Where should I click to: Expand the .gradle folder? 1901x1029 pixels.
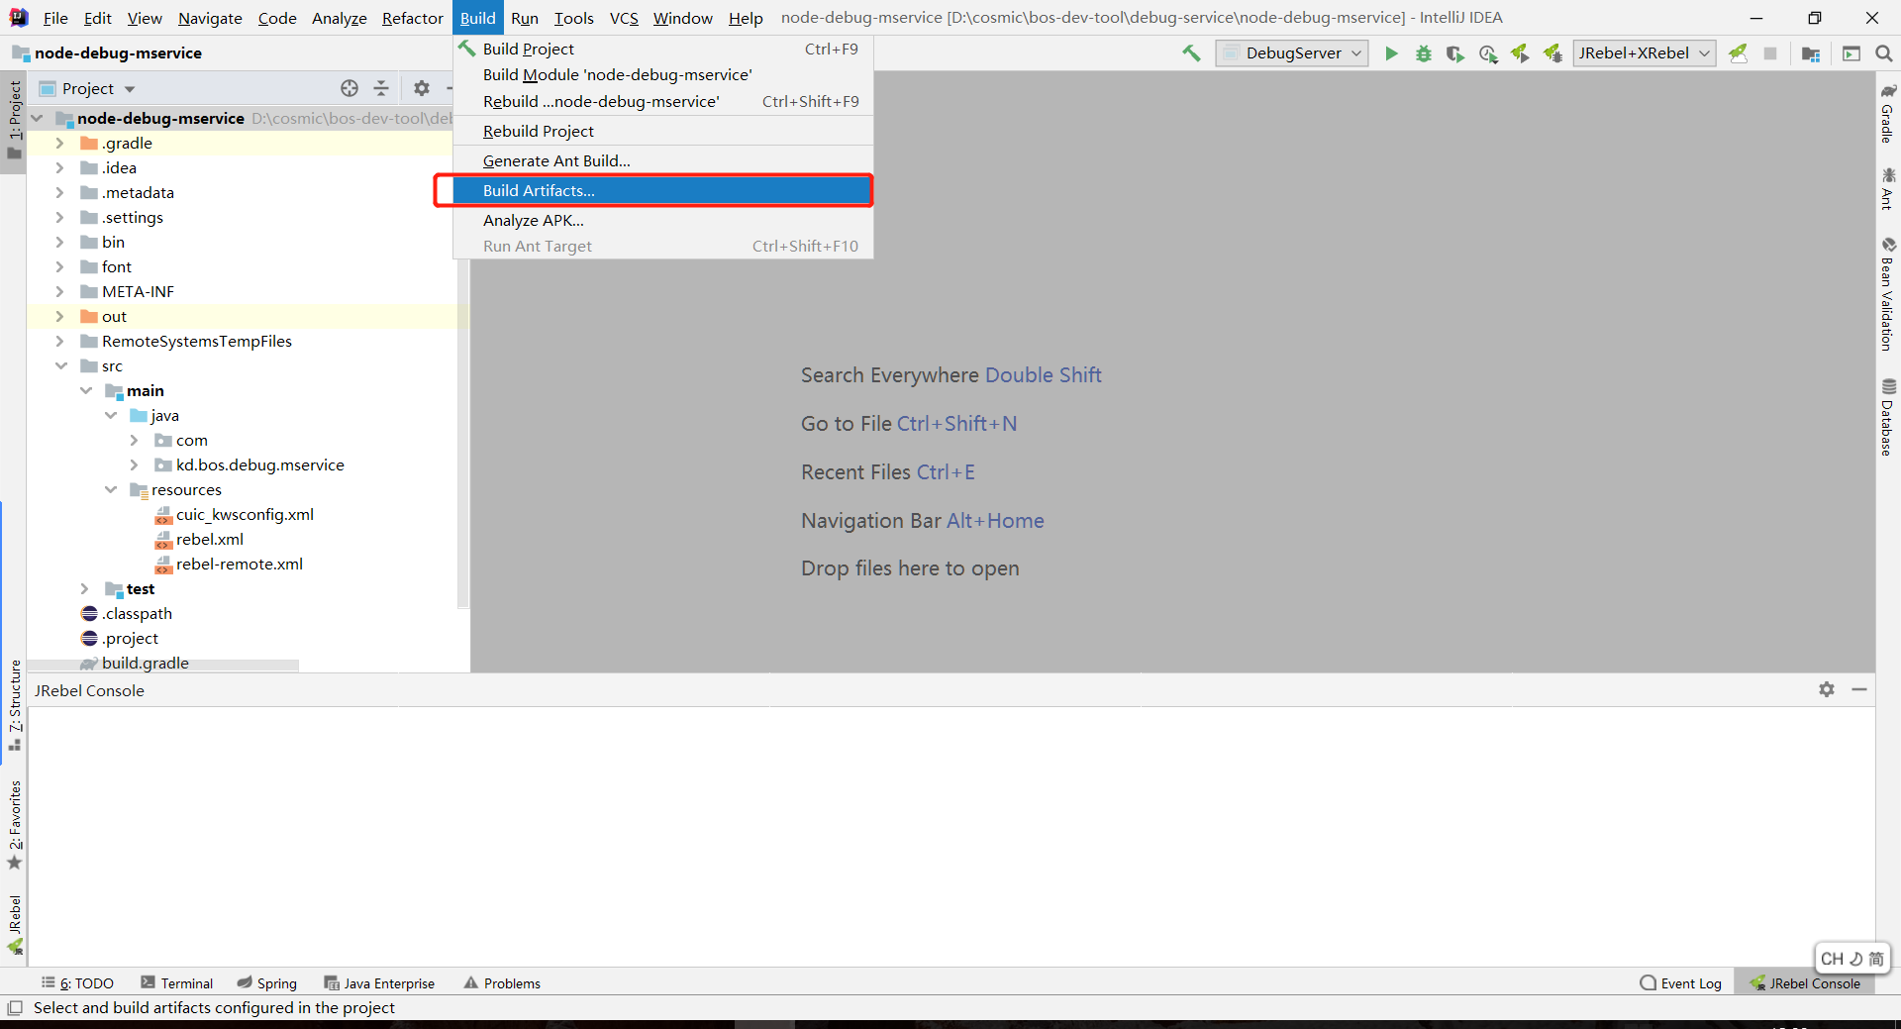[x=59, y=143]
